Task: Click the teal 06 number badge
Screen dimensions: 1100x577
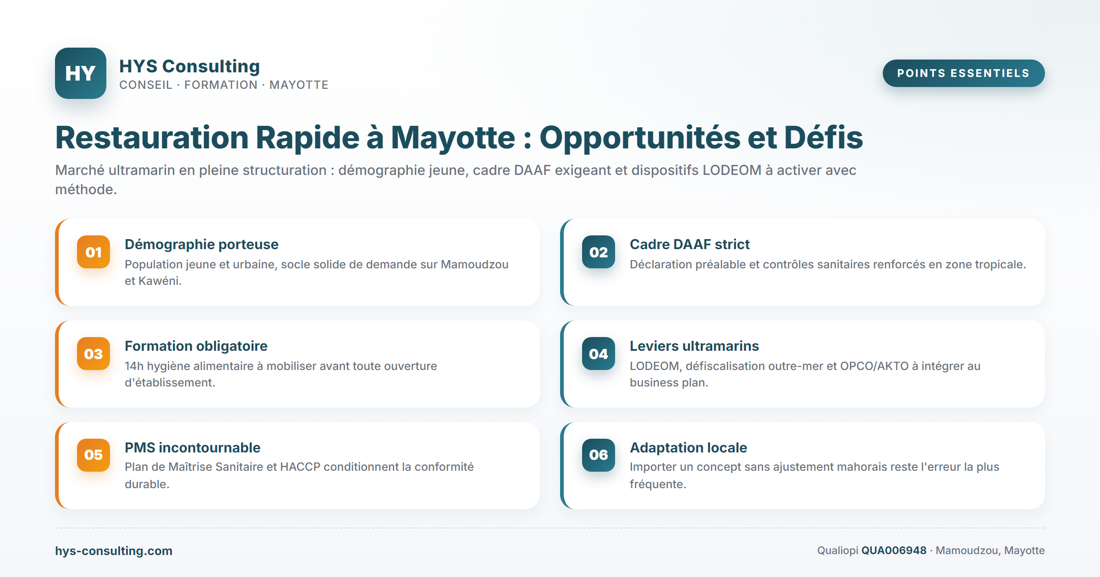Action: [599, 455]
